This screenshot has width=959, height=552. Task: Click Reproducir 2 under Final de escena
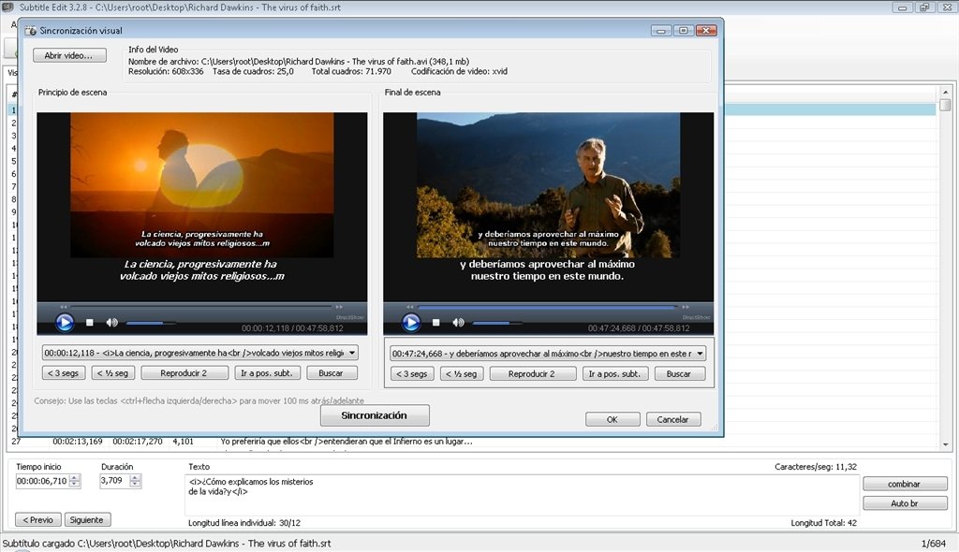pos(532,373)
